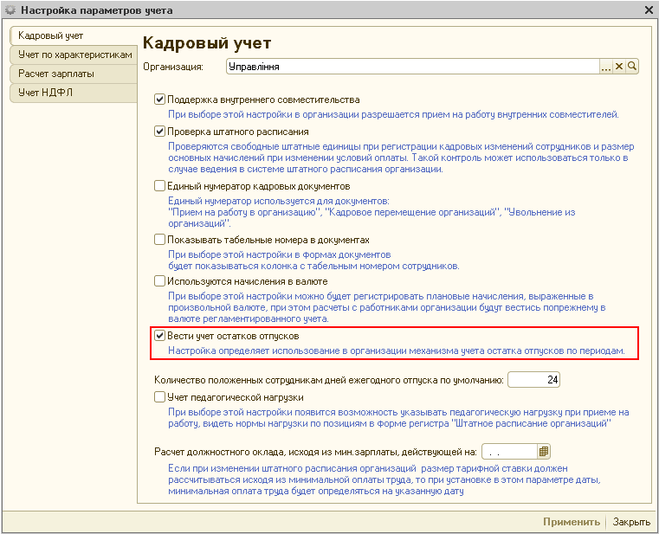This screenshot has width=659, height=534.
Task: Close the settings window with X
Action: click(x=648, y=10)
